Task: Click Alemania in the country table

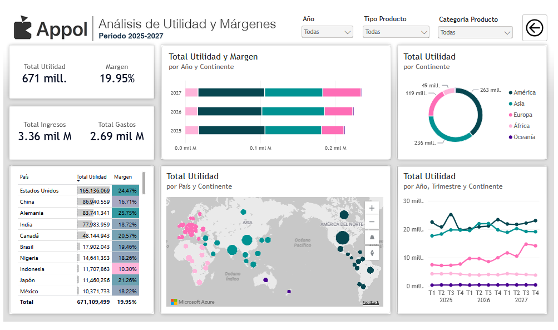Action: click(32, 213)
